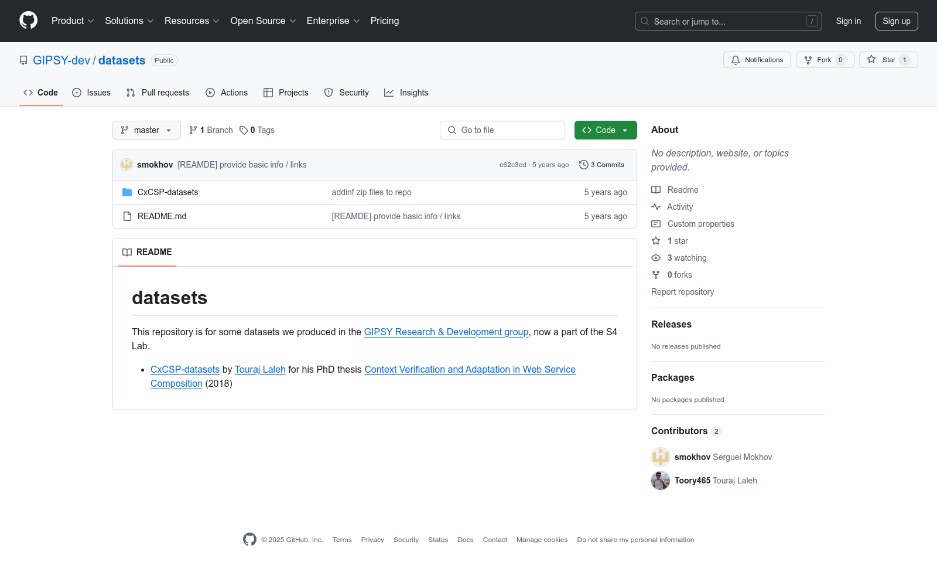Click the tag icon beside 0 Tags

coord(244,130)
